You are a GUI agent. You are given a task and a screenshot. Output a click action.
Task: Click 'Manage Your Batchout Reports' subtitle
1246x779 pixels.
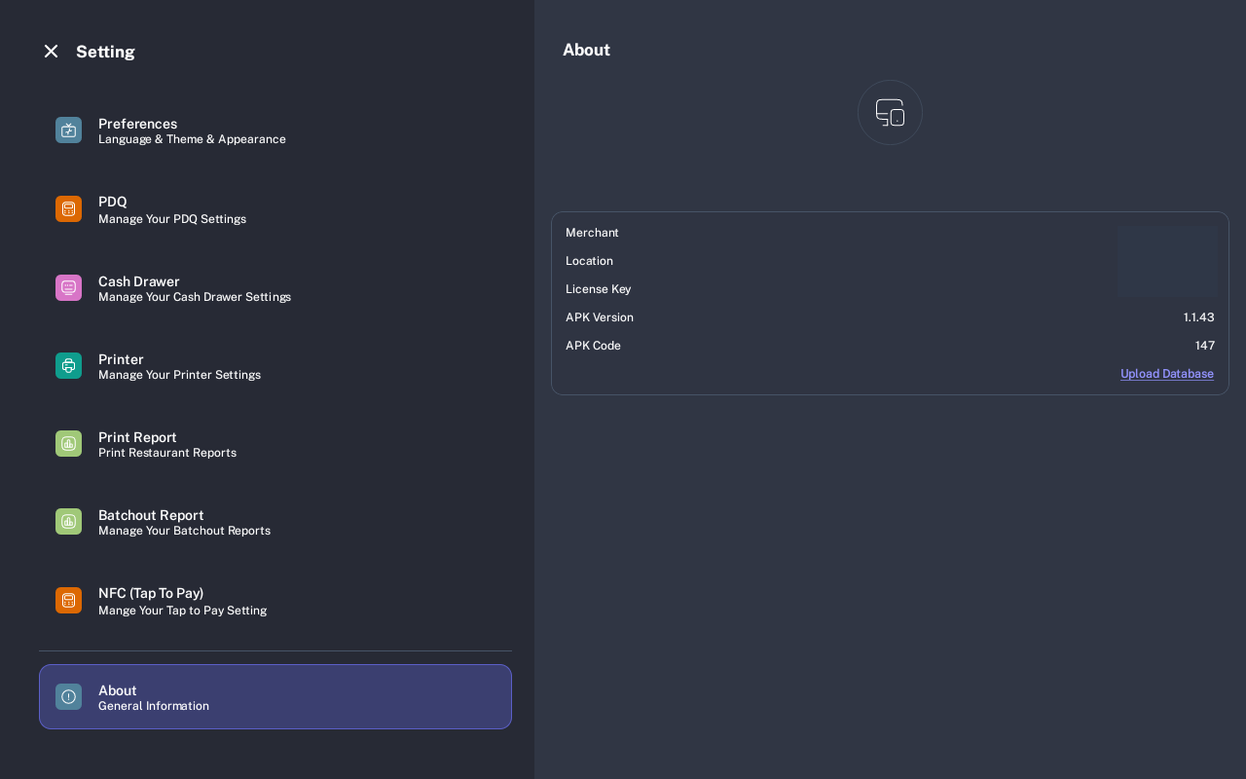pyautogui.click(x=184, y=531)
